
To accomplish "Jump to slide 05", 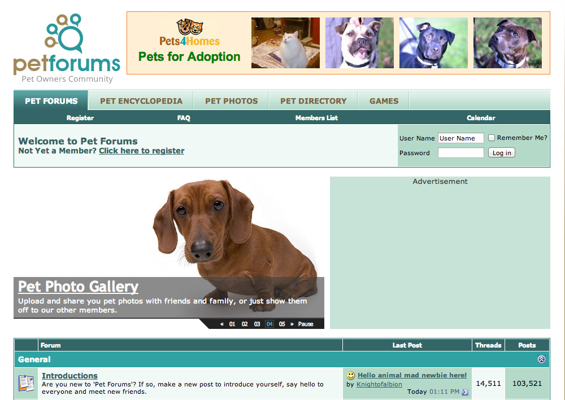I will (x=282, y=324).
